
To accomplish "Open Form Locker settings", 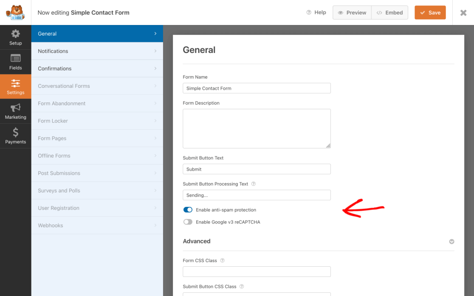I will click(x=97, y=121).
